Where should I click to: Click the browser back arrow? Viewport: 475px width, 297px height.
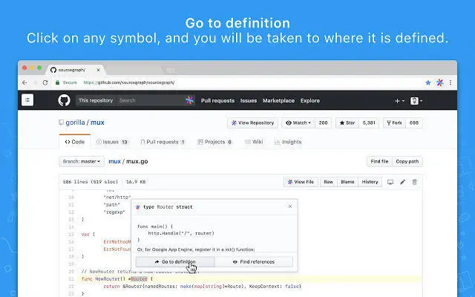point(24,82)
